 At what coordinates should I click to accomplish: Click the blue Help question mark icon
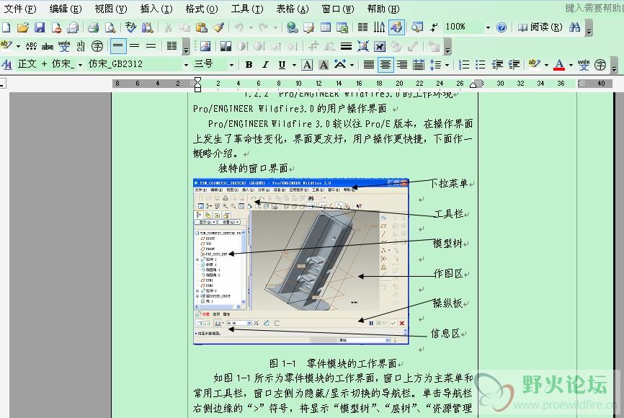[502, 27]
